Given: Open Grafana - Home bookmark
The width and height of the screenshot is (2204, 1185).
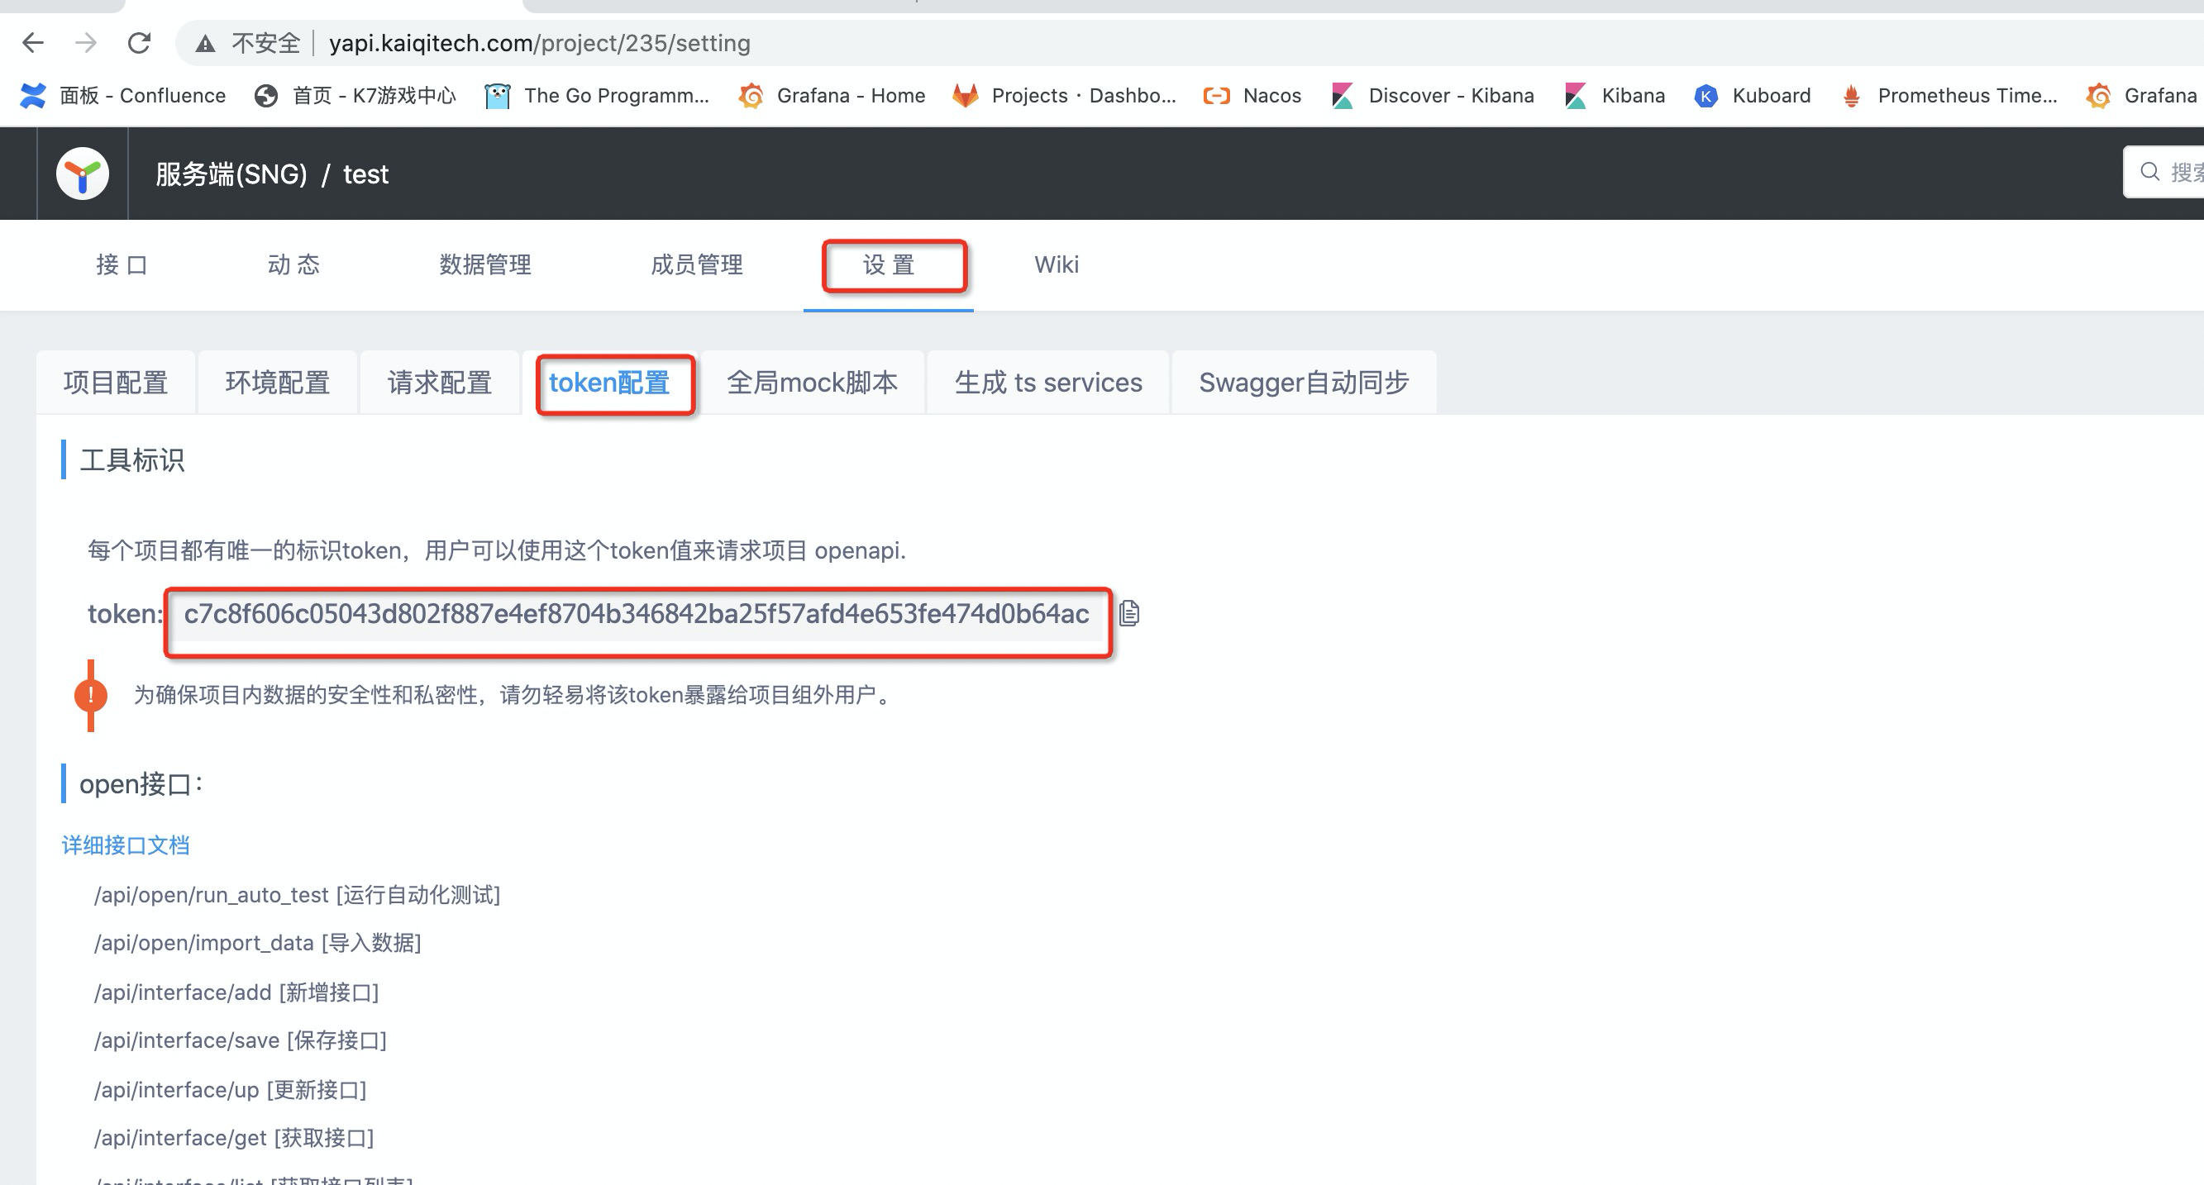Looking at the screenshot, I should click(x=832, y=96).
